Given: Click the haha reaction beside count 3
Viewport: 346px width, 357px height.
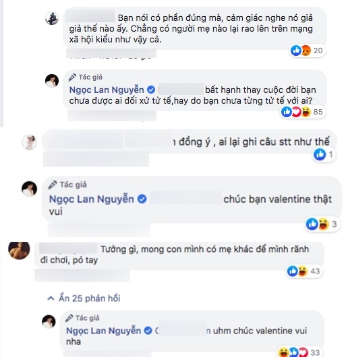Looking at the screenshot, I should pyautogui.click(x=324, y=224).
